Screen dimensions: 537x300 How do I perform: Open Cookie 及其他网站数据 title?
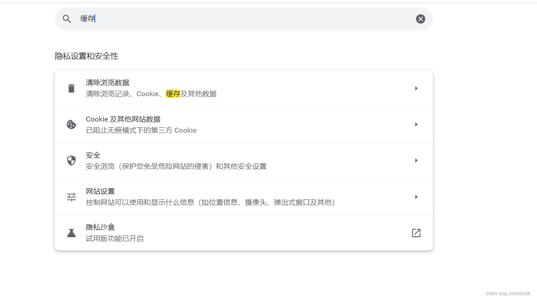tap(123, 119)
